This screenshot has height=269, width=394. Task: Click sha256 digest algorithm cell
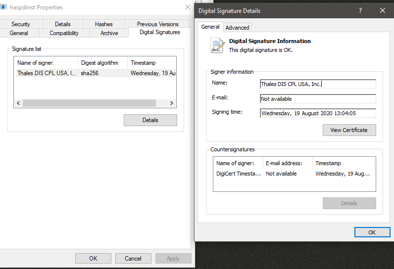tap(90, 73)
